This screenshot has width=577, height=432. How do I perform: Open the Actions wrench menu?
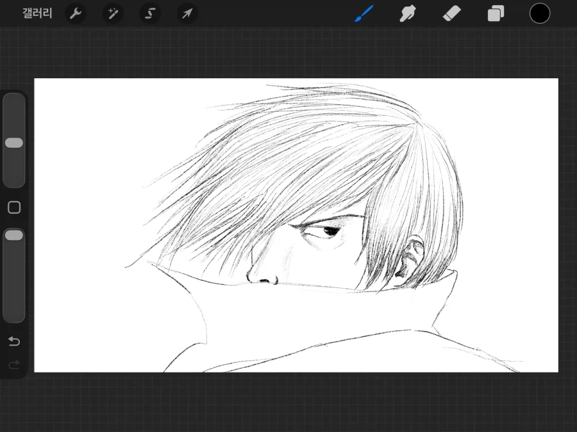76,13
